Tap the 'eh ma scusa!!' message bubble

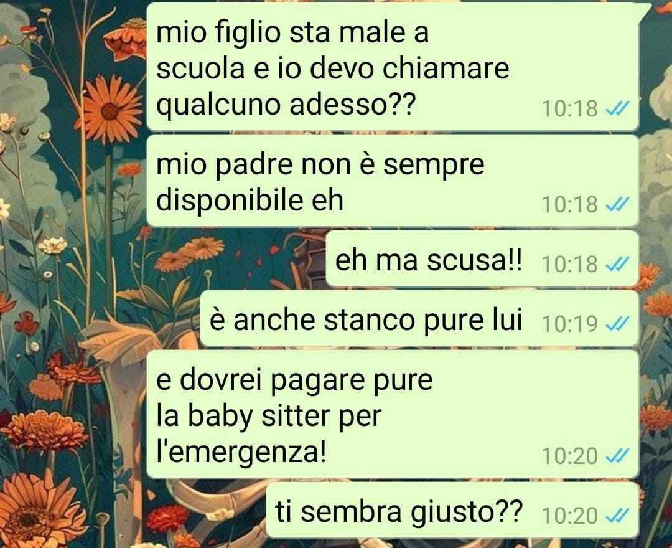[x=482, y=259]
